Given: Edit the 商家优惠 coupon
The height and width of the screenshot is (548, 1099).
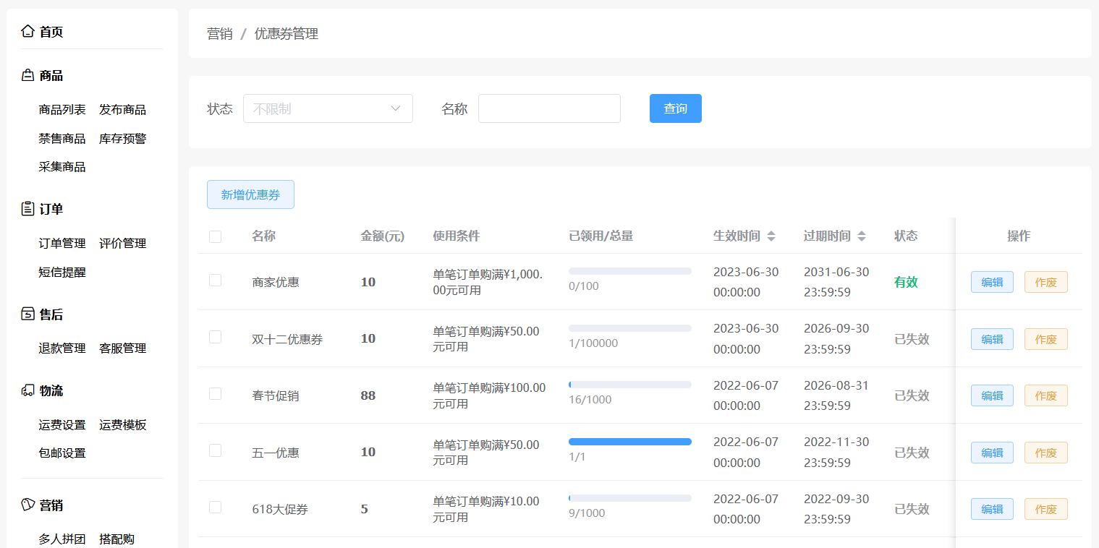Looking at the screenshot, I should coord(992,282).
